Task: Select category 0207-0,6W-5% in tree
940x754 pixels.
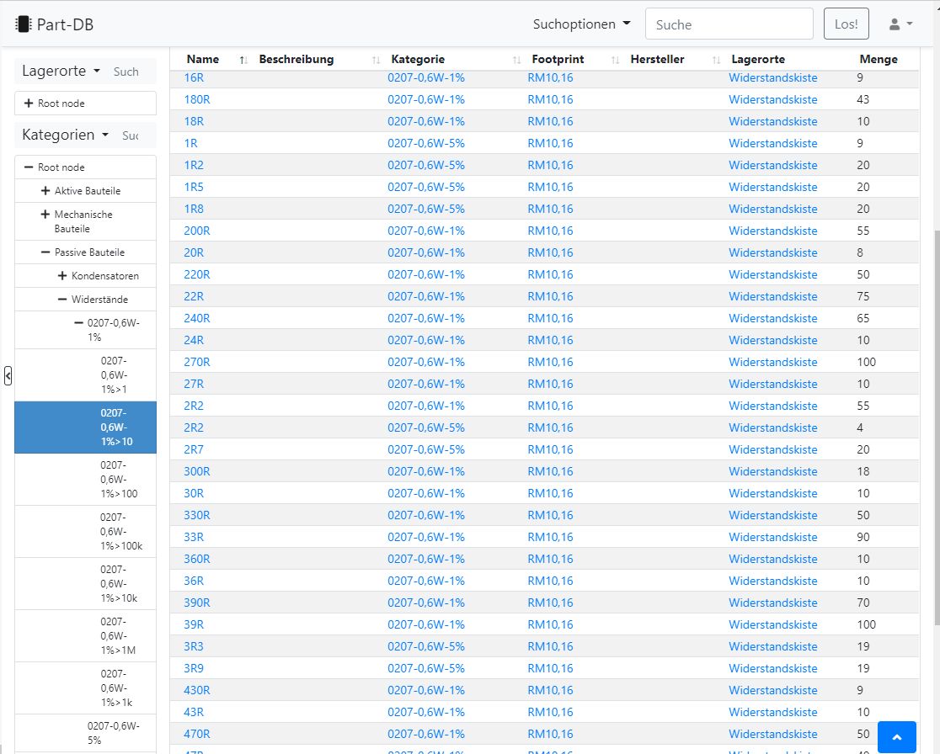Action: point(85,733)
